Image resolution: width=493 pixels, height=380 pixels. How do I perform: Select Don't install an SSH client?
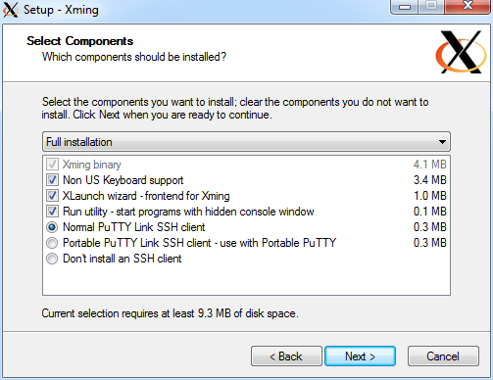tap(52, 259)
